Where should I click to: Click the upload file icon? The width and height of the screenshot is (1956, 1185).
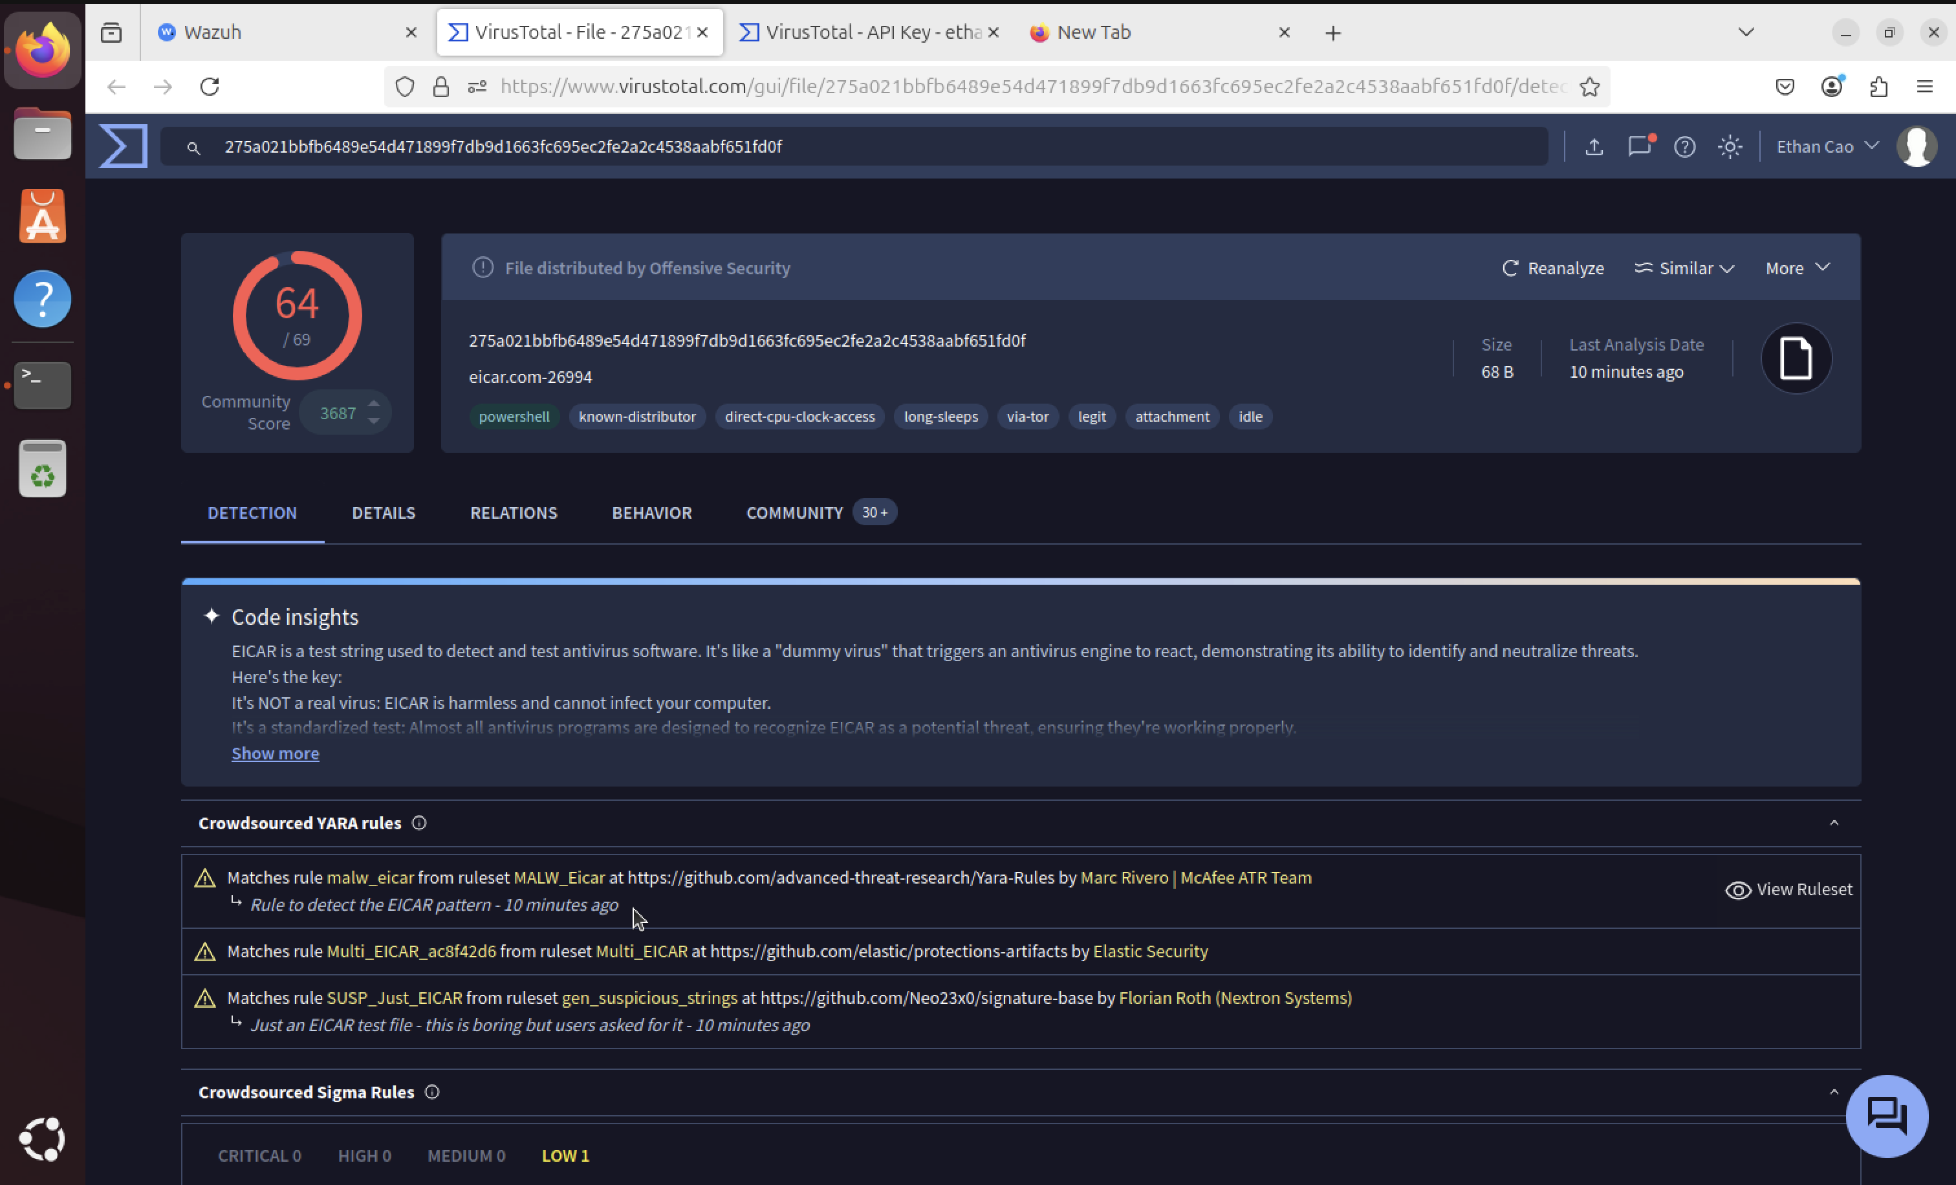pos(1593,146)
